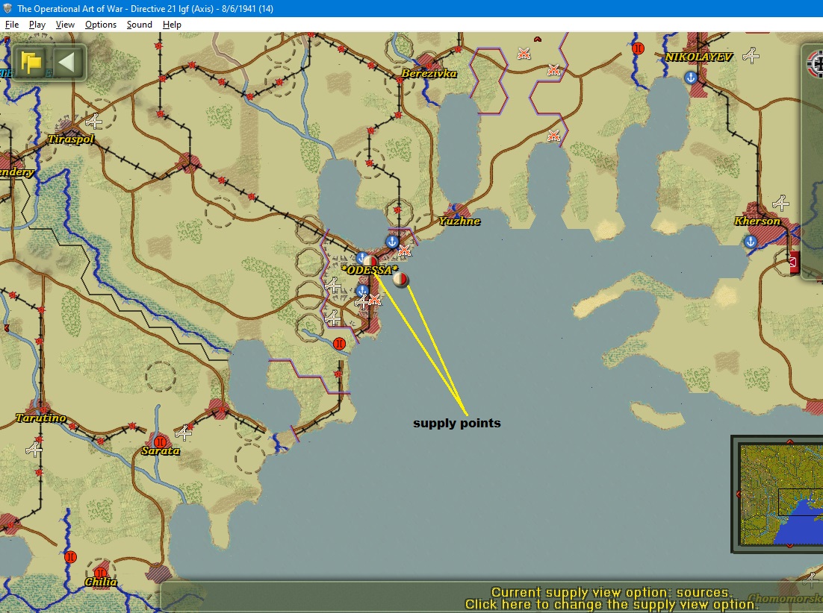Screen dimensions: 823x613
Task: Click the supply point icon in the sea
Action: pyautogui.click(x=400, y=279)
